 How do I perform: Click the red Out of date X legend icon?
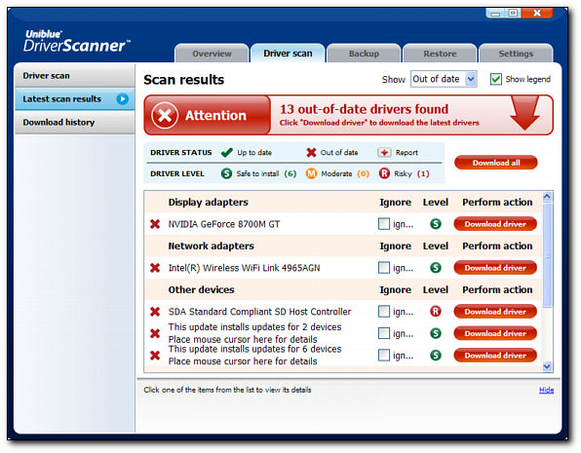311,152
